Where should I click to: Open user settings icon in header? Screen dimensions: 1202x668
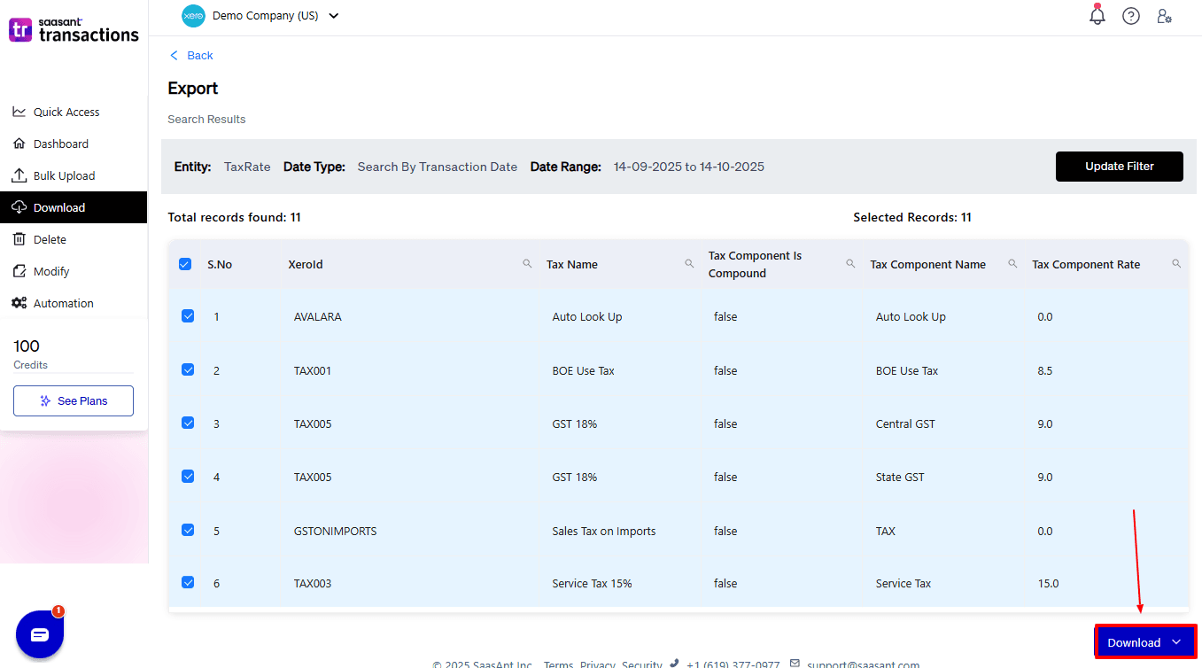pyautogui.click(x=1165, y=16)
